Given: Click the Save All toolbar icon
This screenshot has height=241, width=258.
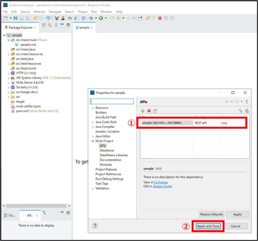Looking at the screenshot, I should point(28,18).
